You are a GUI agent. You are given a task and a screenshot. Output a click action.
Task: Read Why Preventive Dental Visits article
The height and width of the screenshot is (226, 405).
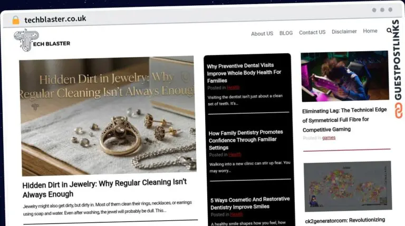244,73
